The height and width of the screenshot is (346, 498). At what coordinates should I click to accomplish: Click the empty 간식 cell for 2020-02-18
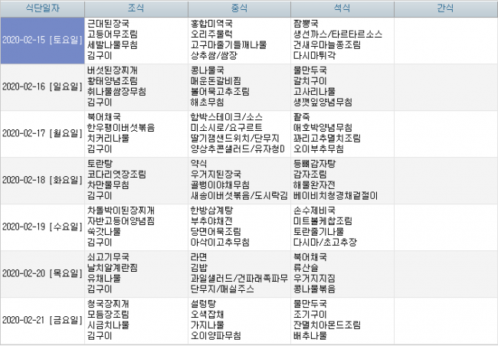[444, 179]
